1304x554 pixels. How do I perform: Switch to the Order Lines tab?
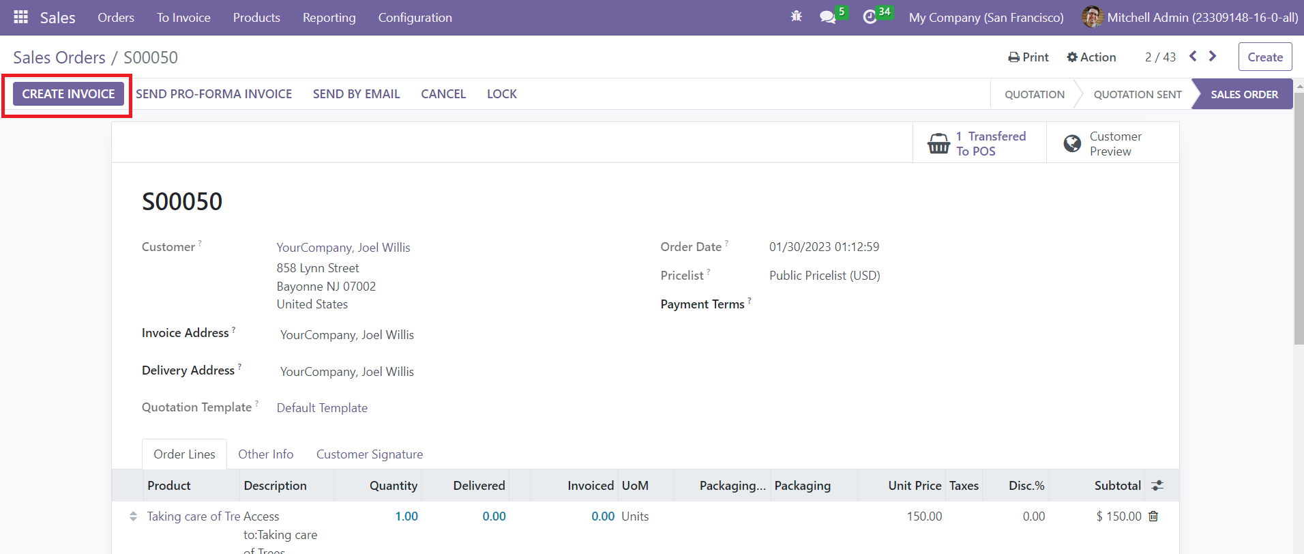(x=184, y=454)
